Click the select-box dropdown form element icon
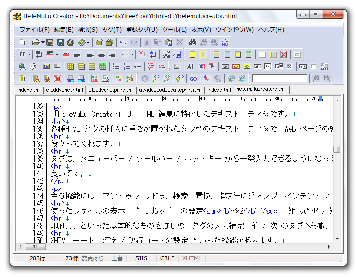The image size is (357, 277). coord(303,67)
